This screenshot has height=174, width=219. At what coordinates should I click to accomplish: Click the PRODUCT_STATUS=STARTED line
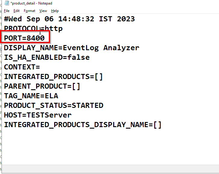pyautogui.click(x=53, y=105)
